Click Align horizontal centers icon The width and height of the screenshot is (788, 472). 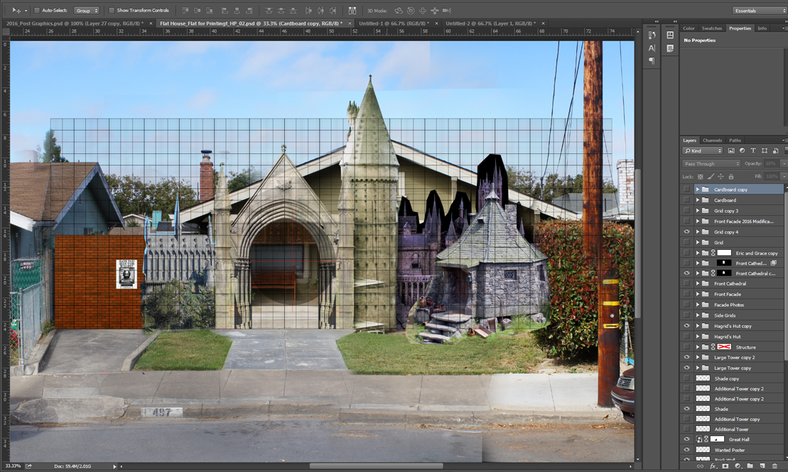(237, 10)
